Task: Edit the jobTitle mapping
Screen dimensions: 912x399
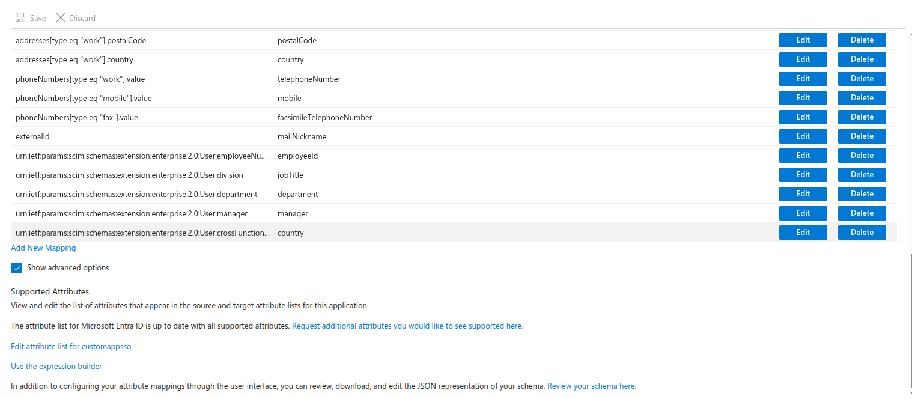Action: 803,175
